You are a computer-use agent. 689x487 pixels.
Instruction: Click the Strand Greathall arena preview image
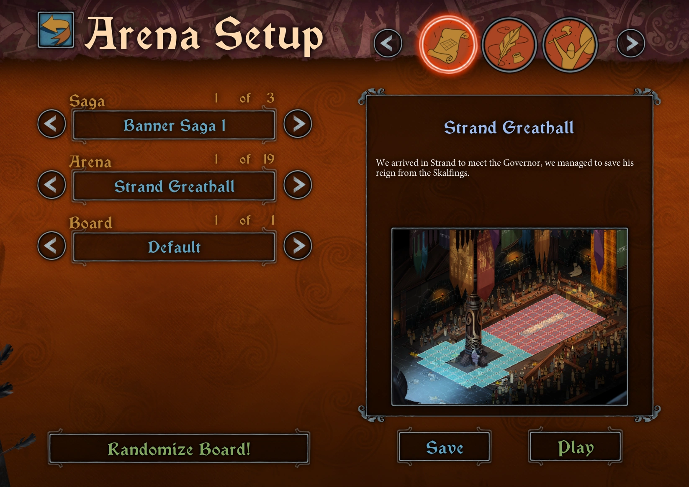[x=509, y=317]
